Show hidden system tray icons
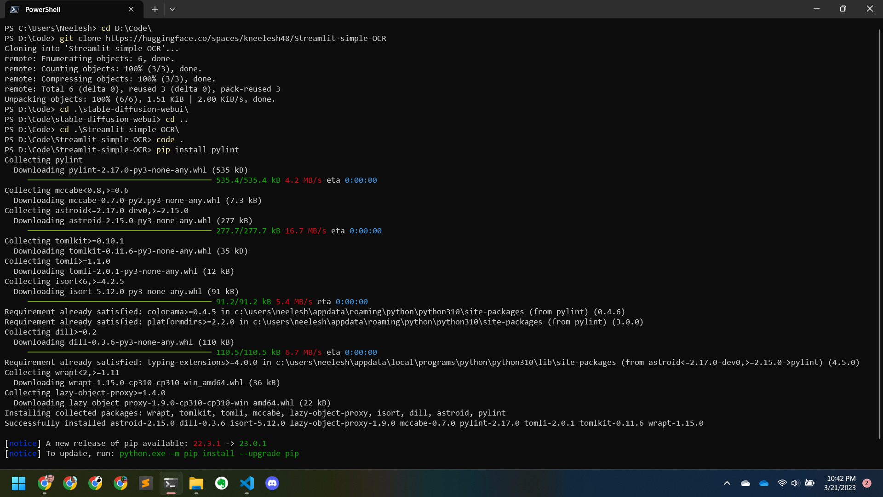 click(x=727, y=483)
